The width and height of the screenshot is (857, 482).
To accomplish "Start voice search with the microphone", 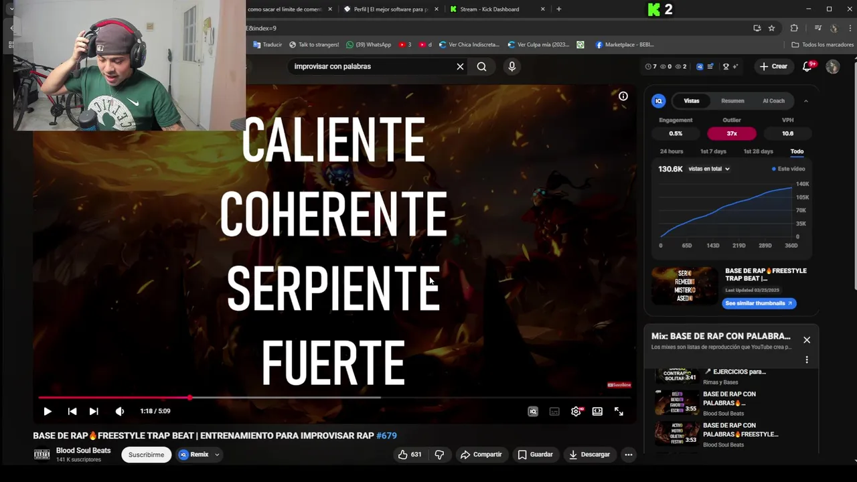I will tap(512, 66).
